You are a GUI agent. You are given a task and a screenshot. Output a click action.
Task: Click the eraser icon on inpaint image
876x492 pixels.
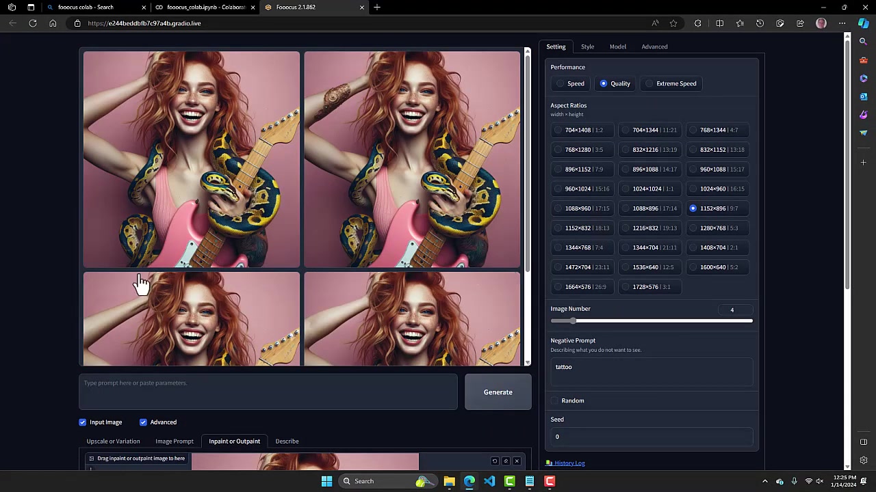tap(506, 461)
